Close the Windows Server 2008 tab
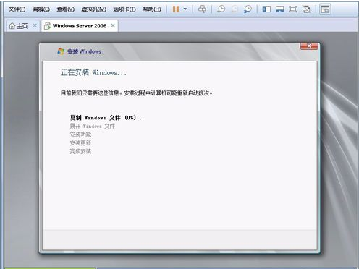This screenshot has height=269, width=359. [x=113, y=25]
